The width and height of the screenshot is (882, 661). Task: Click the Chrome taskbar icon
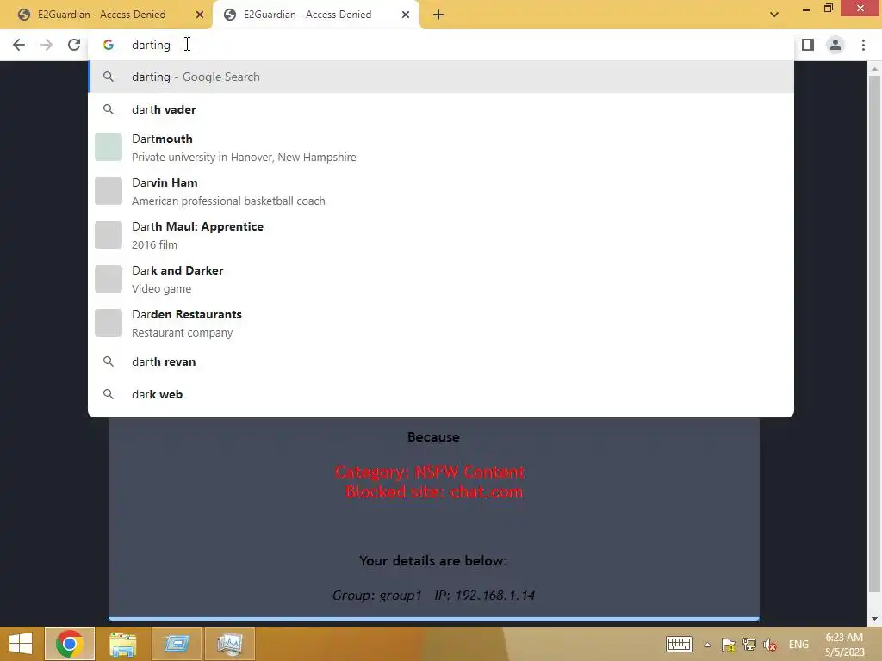pos(70,644)
